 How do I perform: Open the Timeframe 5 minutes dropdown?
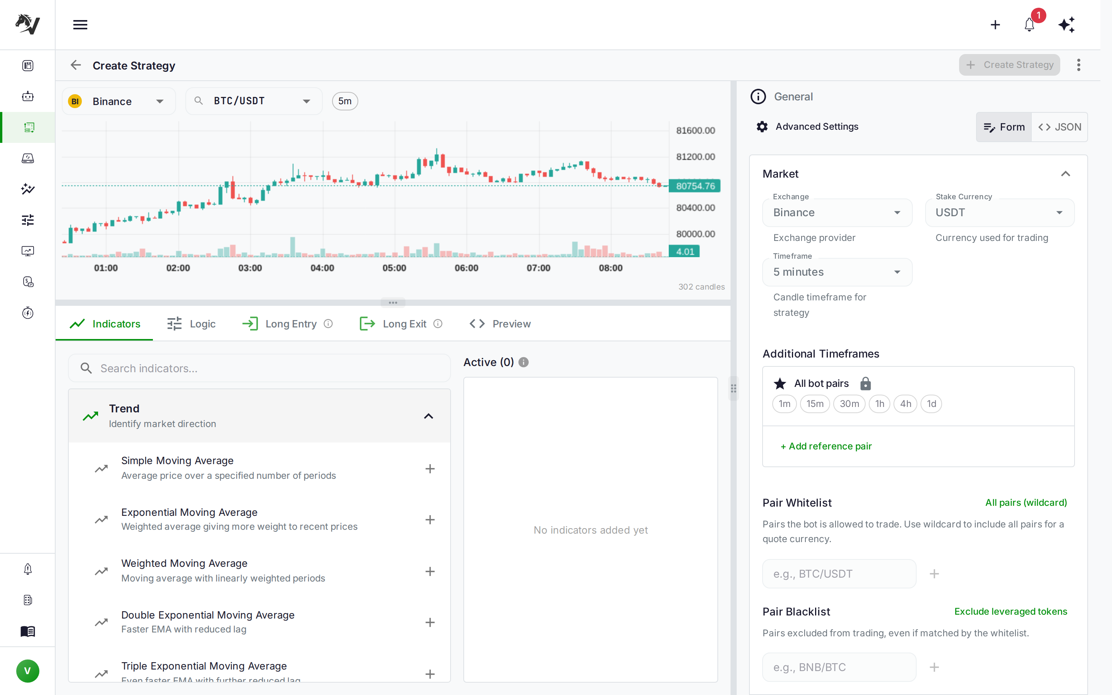coord(837,272)
